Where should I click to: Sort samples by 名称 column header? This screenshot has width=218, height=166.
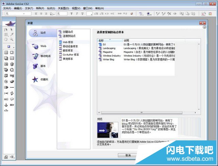(110, 40)
